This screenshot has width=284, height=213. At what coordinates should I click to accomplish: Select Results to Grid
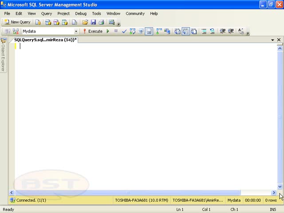pyautogui.click(x=185, y=32)
